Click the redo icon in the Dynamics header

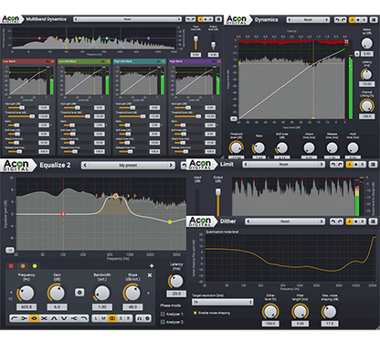pos(343,20)
